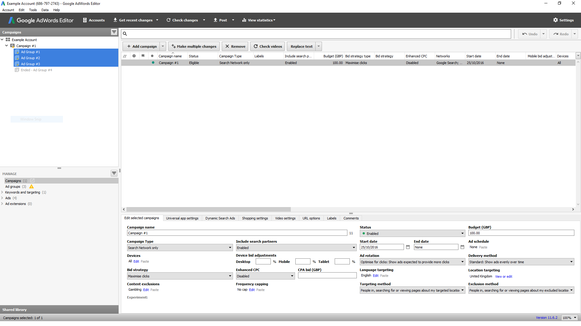Open Manage panel filter icon
Image resolution: width=581 pixels, height=326 pixels.
114,173
